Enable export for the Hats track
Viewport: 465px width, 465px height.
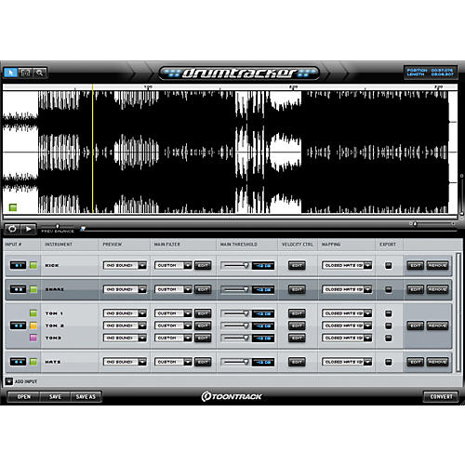389,362
